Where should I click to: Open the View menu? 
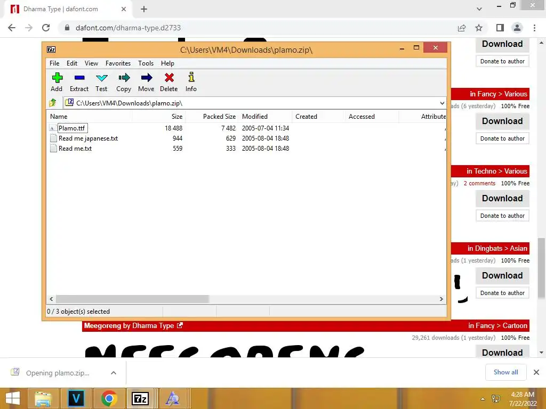91,63
